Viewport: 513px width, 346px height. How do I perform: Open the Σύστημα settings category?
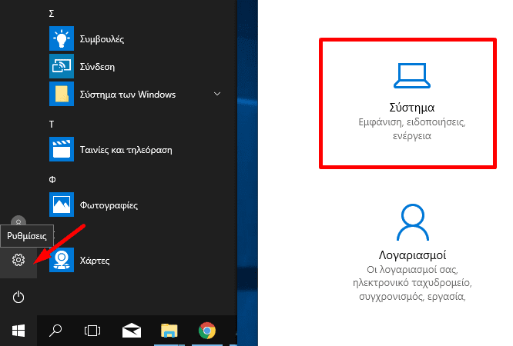pos(407,101)
